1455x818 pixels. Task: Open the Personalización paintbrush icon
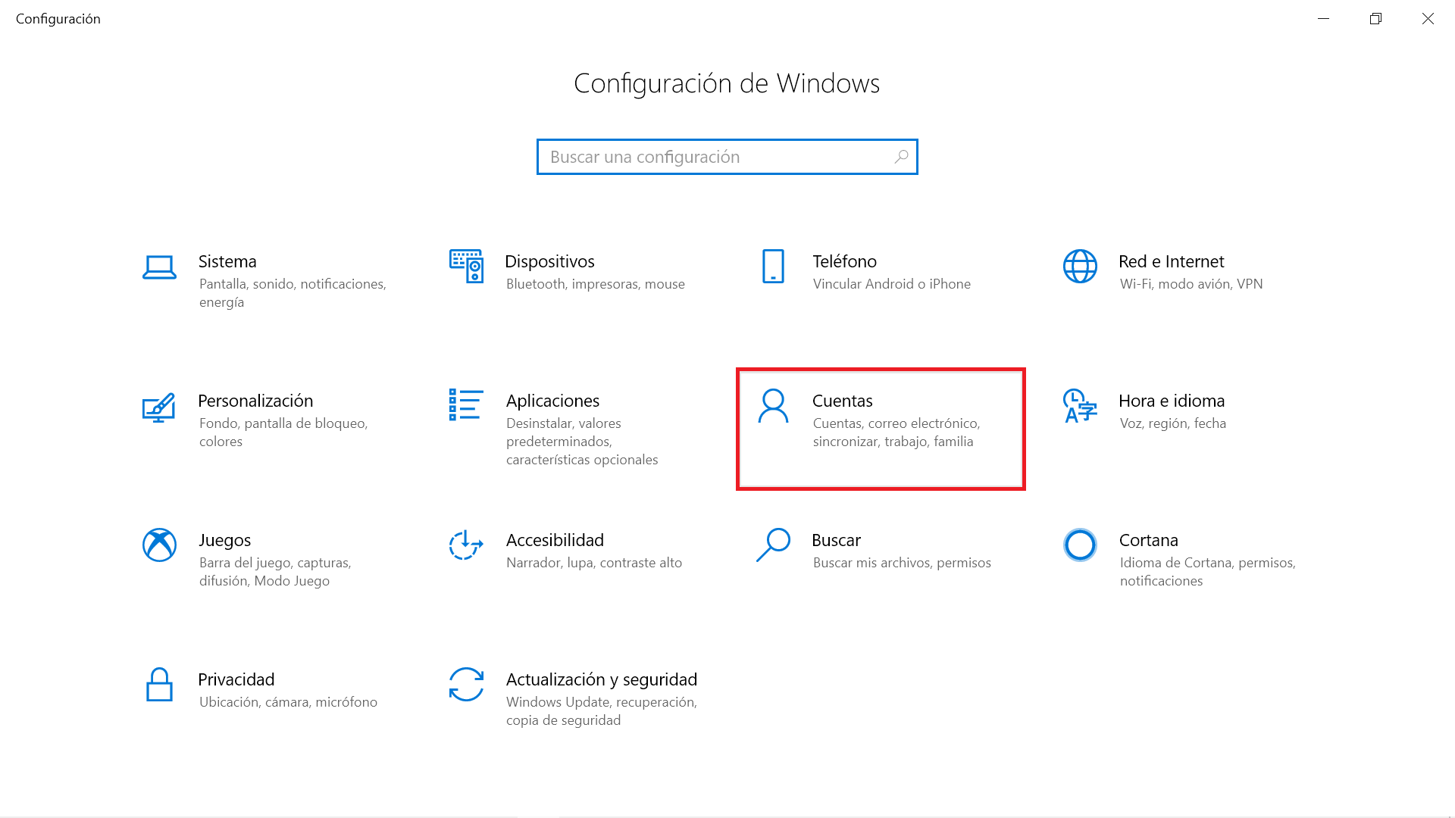(159, 407)
